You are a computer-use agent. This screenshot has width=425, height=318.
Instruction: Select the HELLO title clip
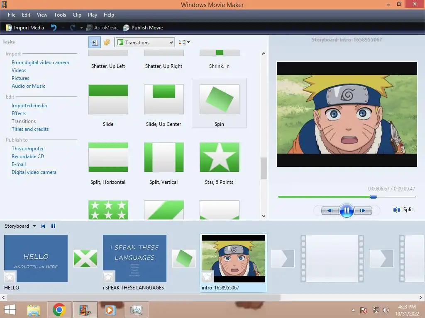tap(36, 258)
